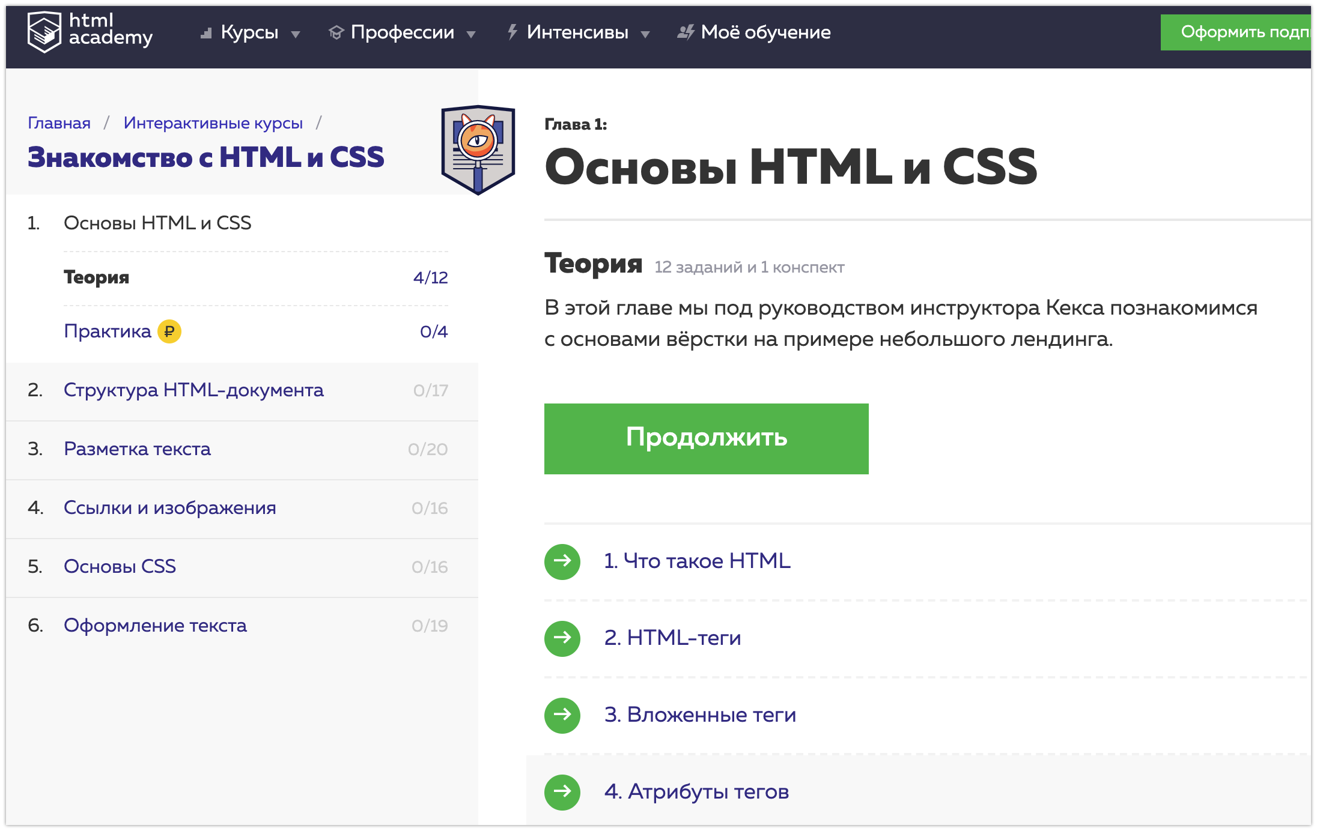The height and width of the screenshot is (831, 1317).
Task: Click green arrow icon for Что такое HTML
Action: coord(562,561)
